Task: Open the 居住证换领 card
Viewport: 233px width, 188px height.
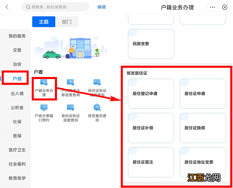Action: coord(203,128)
